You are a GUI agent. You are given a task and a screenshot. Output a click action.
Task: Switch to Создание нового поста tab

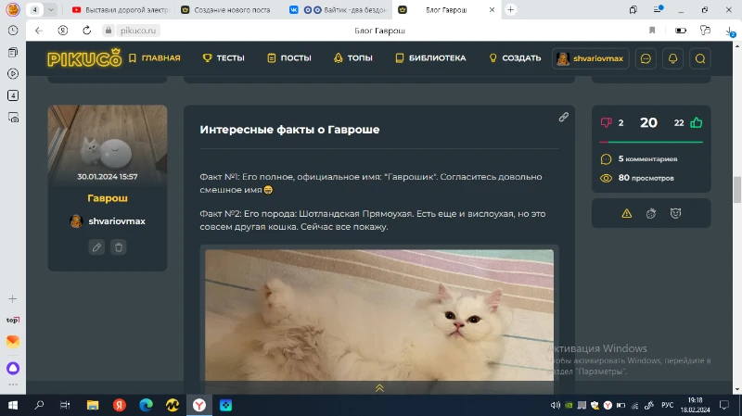tap(226, 9)
